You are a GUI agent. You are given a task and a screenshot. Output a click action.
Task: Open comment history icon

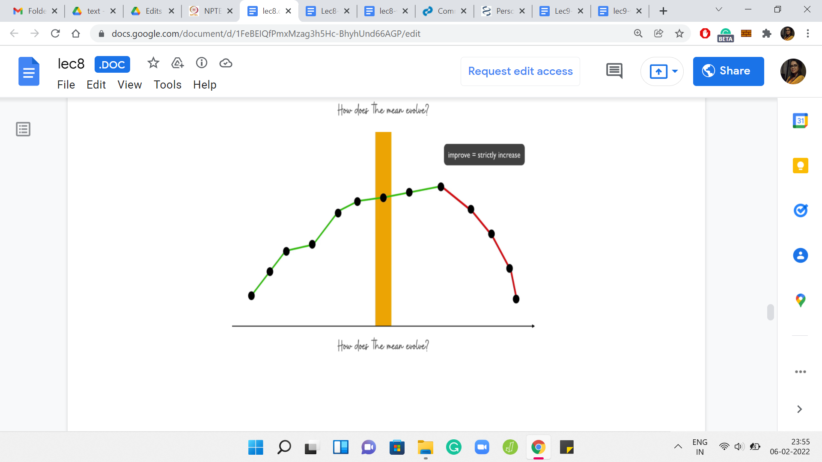(x=614, y=71)
